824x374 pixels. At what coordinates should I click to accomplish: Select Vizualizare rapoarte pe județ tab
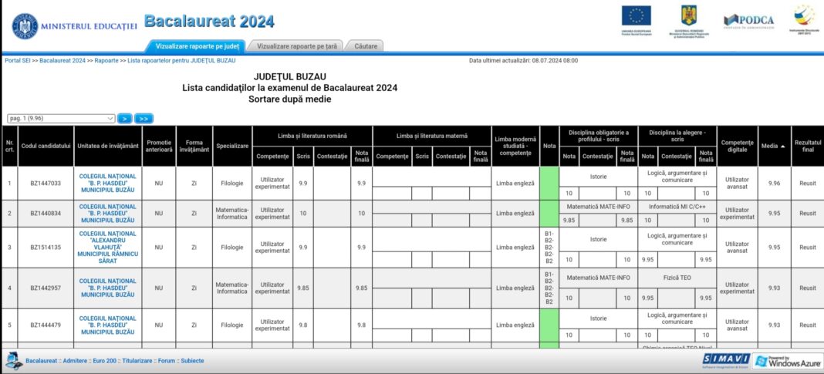pyautogui.click(x=197, y=46)
